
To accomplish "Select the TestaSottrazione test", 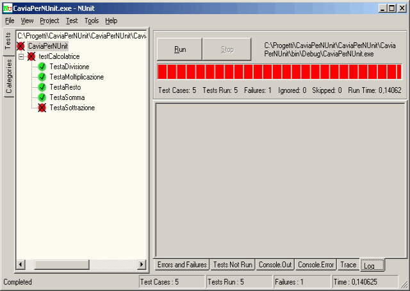I will click(x=72, y=108).
